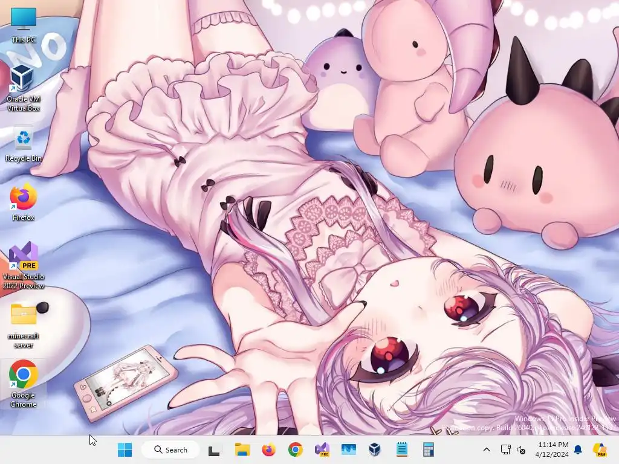Select the Recycle Bin desktop icon
The width and height of the screenshot is (619, 464).
(x=24, y=144)
